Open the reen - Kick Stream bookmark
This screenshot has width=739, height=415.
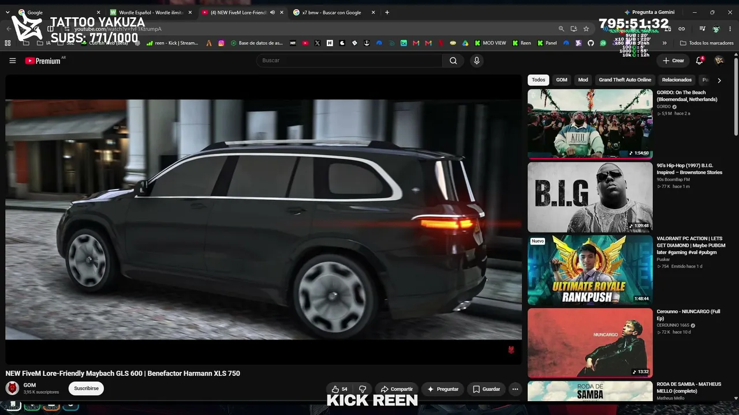click(x=172, y=43)
